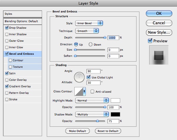This screenshot has height=140, width=177.
Task: Click the Highlight Opacity slider handle
Action: click(x=105, y=107)
